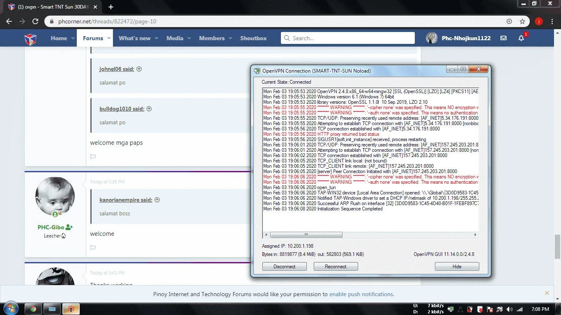Jump to johnel06's quoted post arrow

click(x=139, y=69)
